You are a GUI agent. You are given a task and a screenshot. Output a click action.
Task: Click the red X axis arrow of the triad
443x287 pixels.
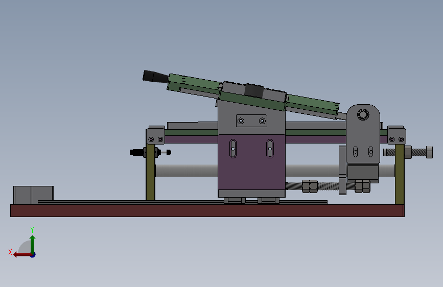pyautogui.click(x=22, y=255)
